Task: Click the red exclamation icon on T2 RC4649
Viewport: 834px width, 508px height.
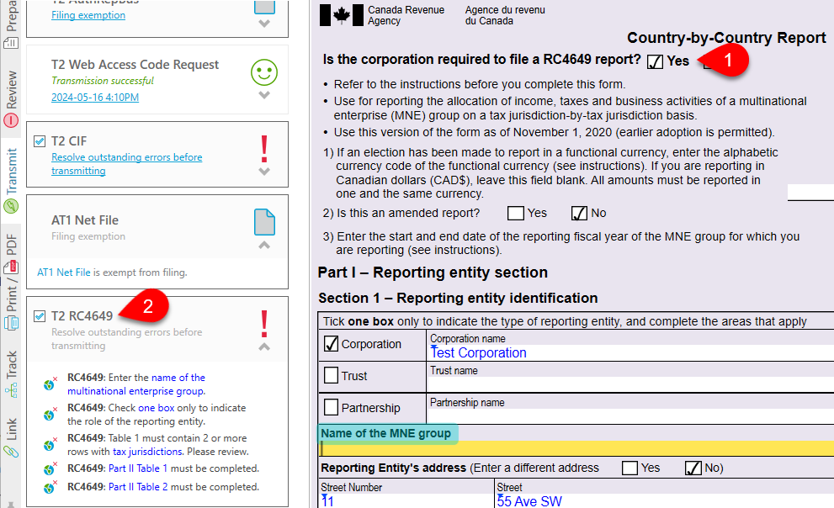Action: (264, 324)
